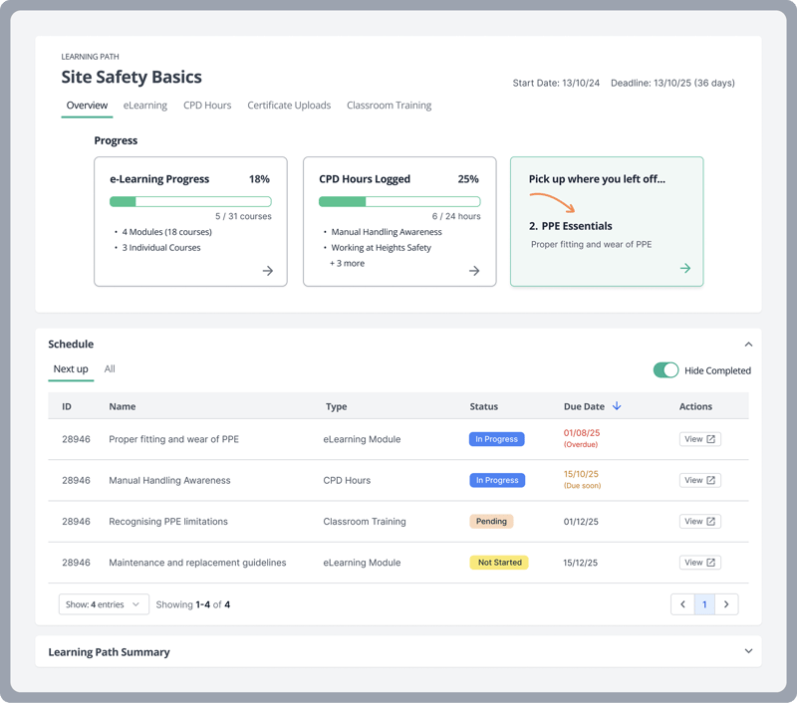Click arrow icon on CPD Hours Logged card
The image size is (797, 703).
tap(474, 271)
